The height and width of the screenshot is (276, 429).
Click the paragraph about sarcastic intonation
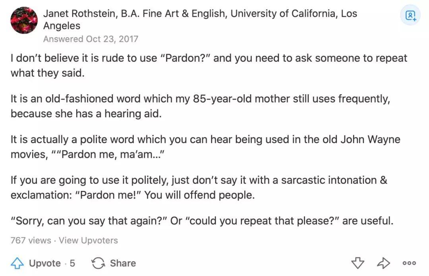pos(199,188)
